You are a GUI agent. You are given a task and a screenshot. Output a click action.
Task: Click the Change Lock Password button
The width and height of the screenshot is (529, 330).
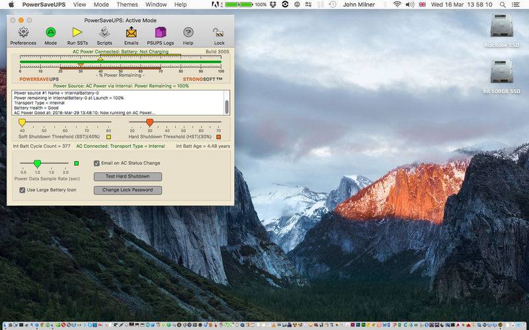(x=128, y=190)
